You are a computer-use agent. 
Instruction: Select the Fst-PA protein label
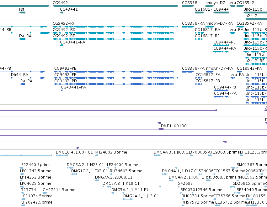[x=26, y=81]
